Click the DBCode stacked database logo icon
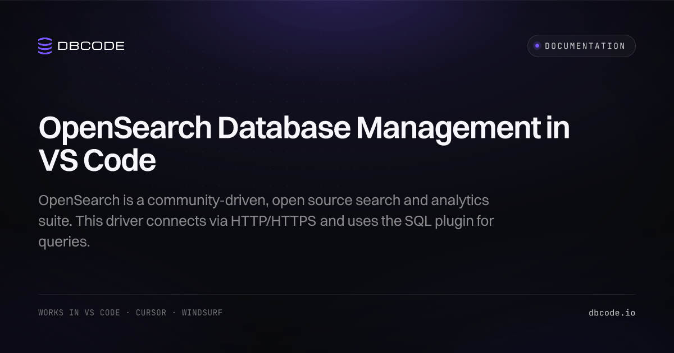The height and width of the screenshot is (353, 674). [x=45, y=46]
